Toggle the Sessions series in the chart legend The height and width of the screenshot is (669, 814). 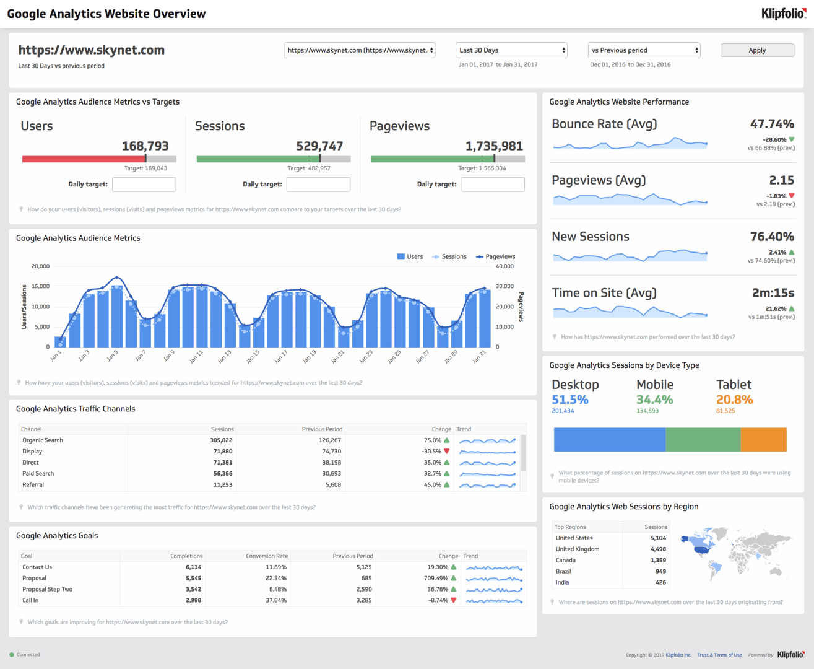pos(449,256)
